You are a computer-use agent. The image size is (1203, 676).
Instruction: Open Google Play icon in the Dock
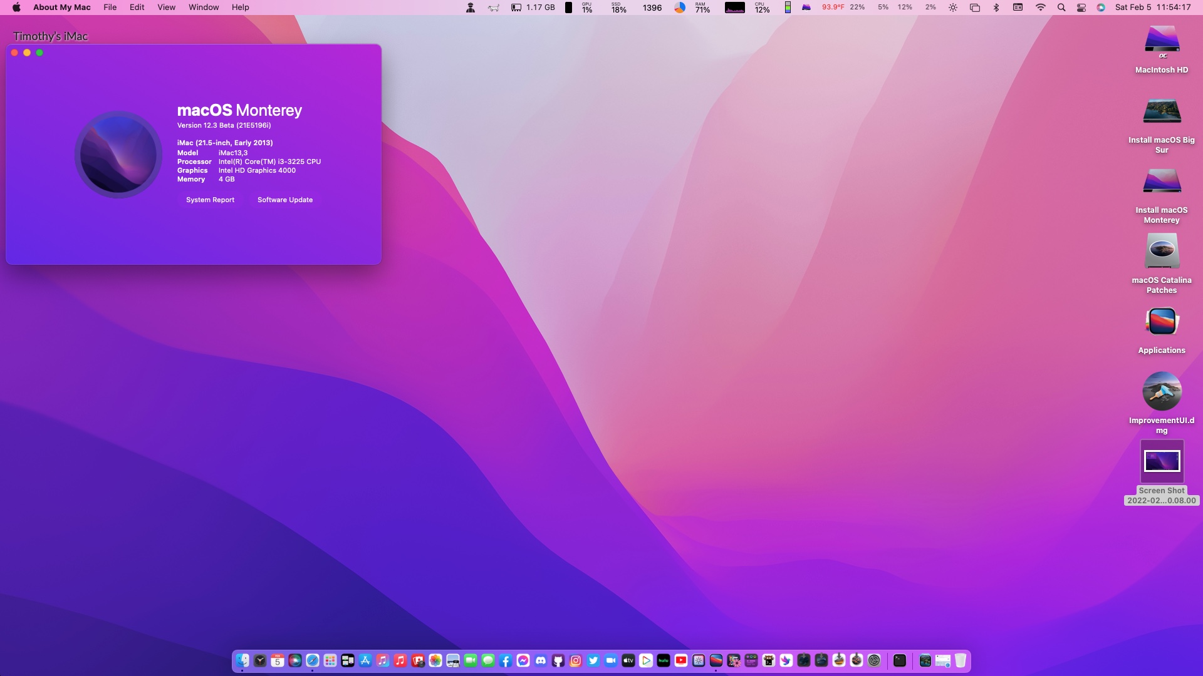click(646, 660)
